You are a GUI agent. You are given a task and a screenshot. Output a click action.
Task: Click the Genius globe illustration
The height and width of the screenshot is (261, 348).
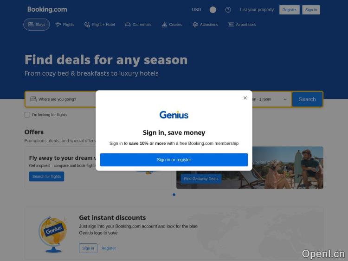[53, 235]
